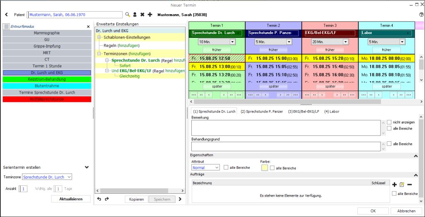Remove Aufträge entry with minus icon
Screen dimensions: 425x217
[409, 185]
